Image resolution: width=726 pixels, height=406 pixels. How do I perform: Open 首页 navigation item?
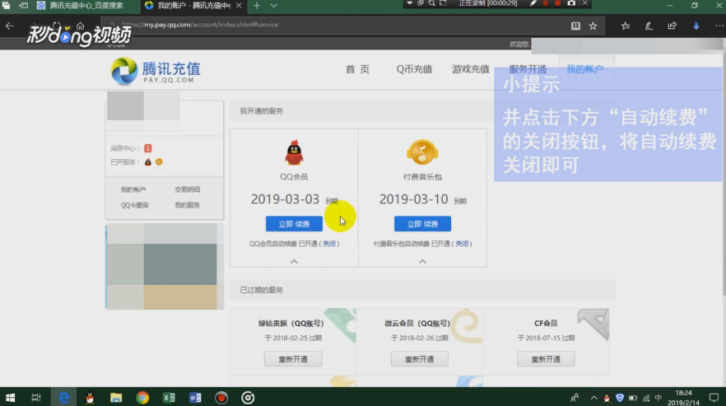(357, 69)
